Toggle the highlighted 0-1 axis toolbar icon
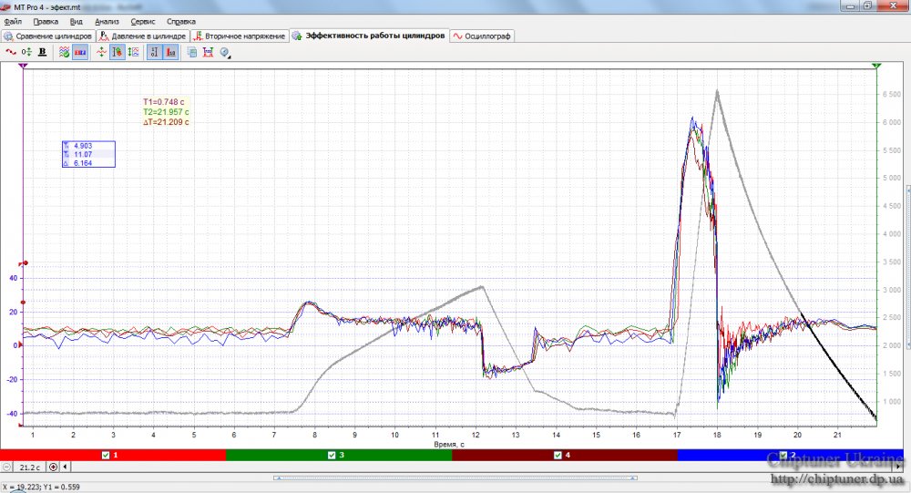 pos(155,52)
